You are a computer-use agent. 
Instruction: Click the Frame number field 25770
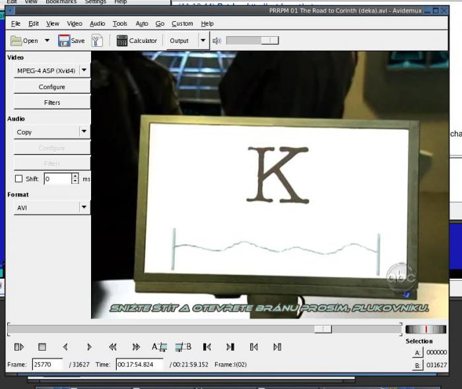point(48,365)
